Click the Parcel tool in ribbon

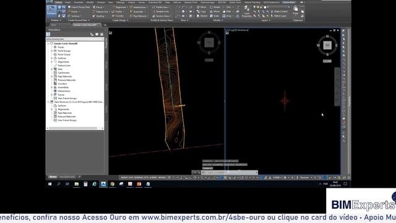tap(98, 7)
